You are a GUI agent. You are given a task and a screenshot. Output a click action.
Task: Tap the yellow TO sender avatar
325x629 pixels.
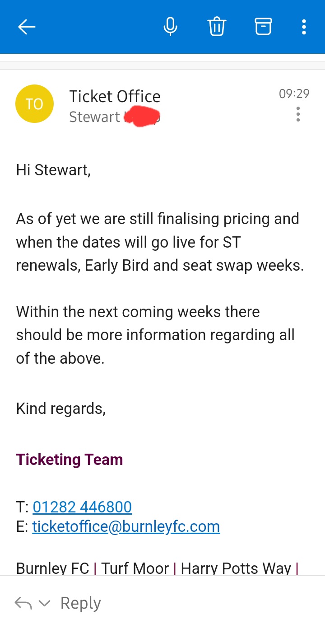[x=34, y=104]
